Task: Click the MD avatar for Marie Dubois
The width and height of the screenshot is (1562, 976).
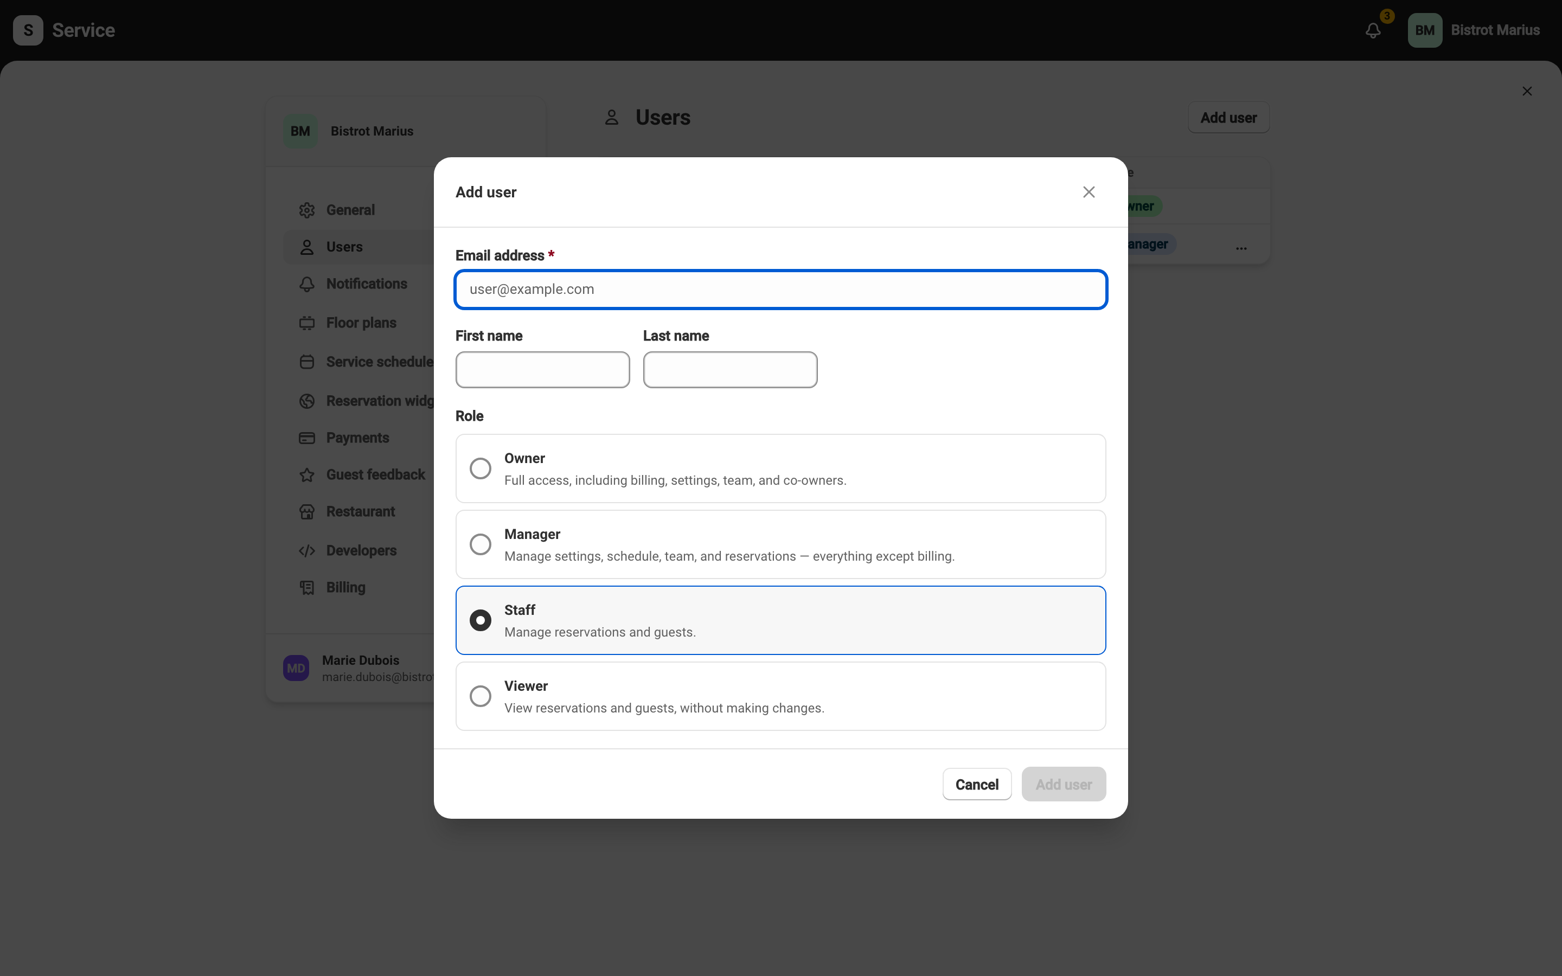Action: (296, 668)
